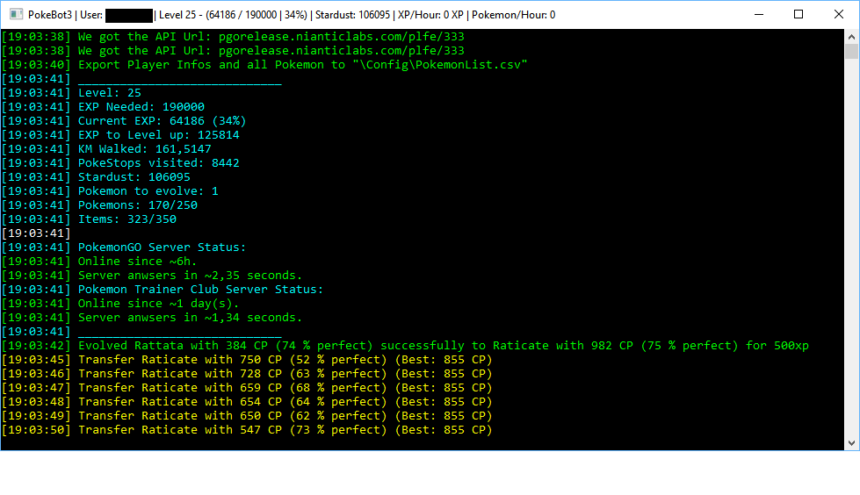Click the 'KM Walked: 161,5147' line

[x=106, y=149]
